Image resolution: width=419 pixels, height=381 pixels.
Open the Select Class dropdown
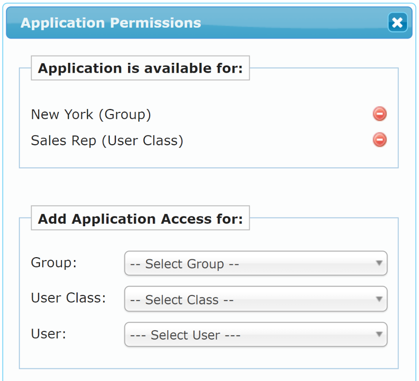[256, 299]
